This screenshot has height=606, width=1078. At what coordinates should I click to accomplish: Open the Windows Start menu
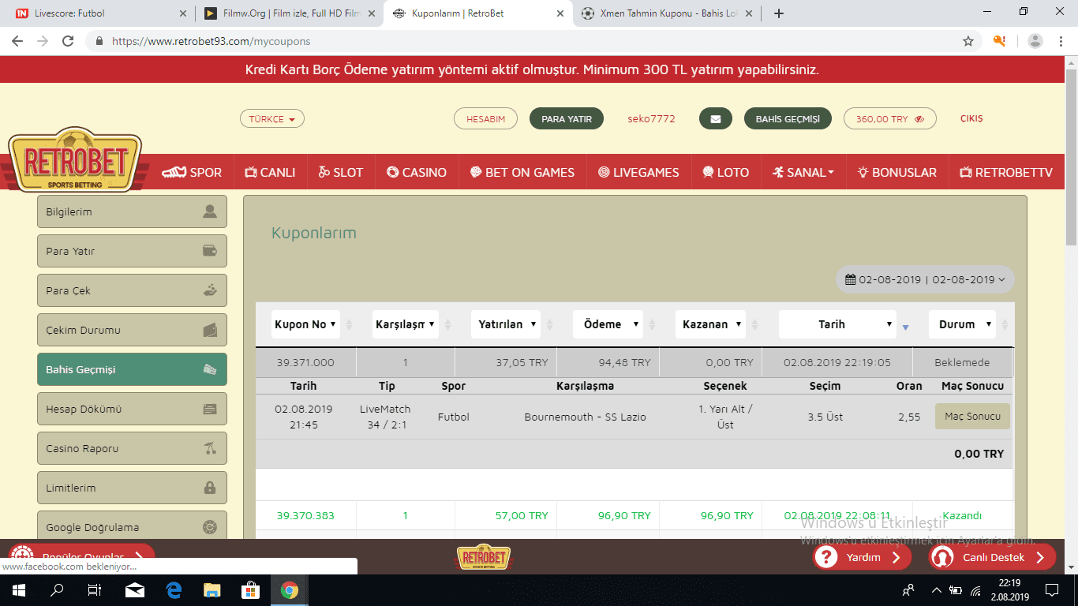(19, 589)
